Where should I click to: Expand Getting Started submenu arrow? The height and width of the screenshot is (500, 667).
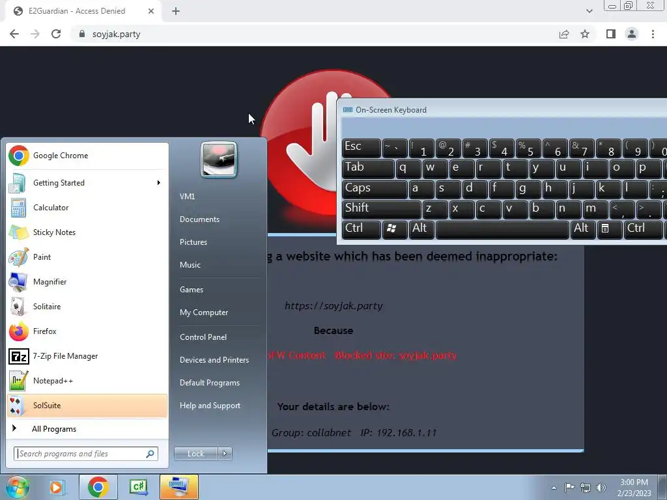pos(159,183)
